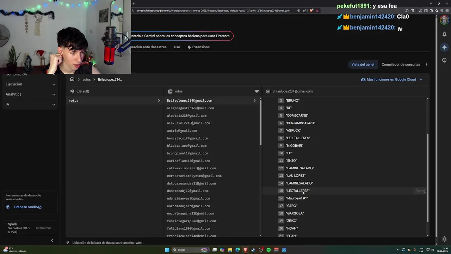Select document aleotriz235@gmail.com
451x254 pixels.
point(187,116)
